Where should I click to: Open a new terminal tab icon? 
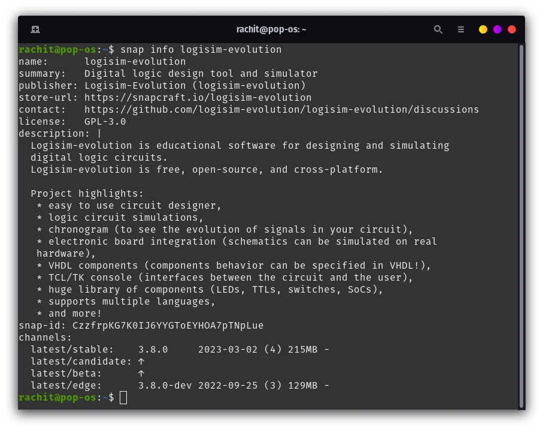(35, 29)
